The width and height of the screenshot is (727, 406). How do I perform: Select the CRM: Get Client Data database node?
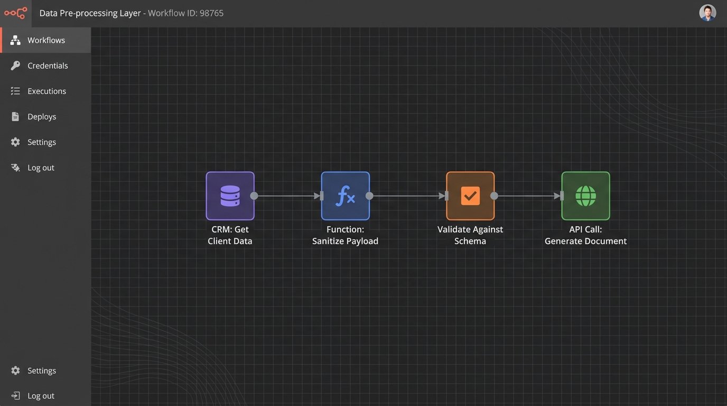coord(230,196)
